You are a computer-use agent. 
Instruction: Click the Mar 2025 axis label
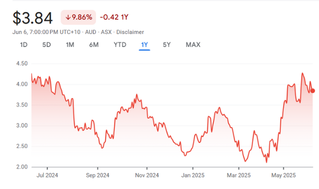[238, 175]
